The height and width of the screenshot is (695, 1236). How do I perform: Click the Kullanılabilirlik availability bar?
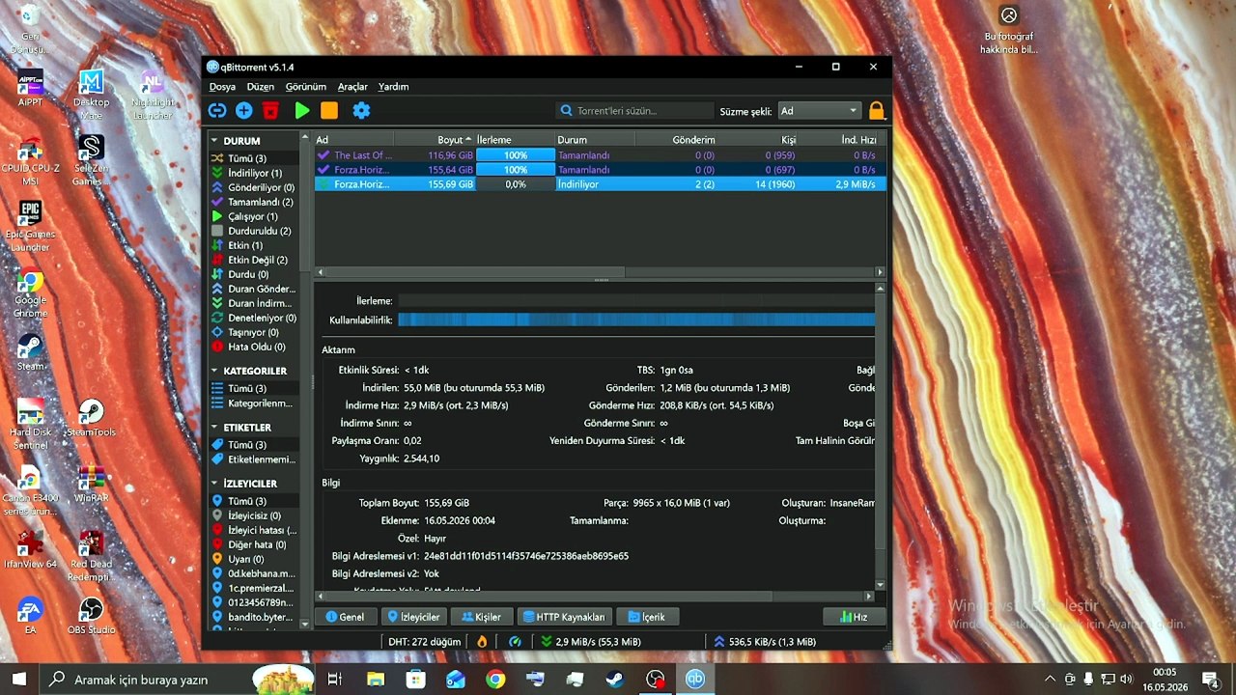[636, 320]
